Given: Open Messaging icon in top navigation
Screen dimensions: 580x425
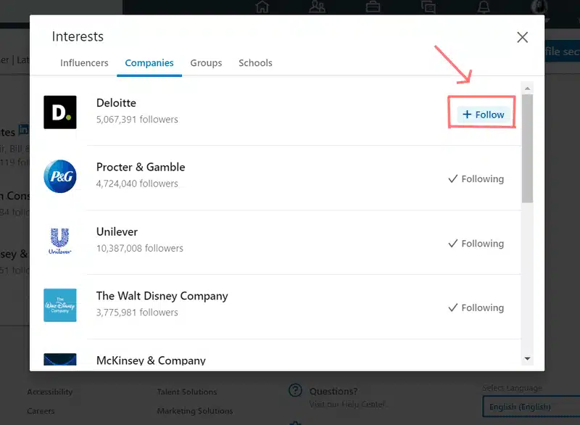Looking at the screenshot, I should (x=428, y=7).
